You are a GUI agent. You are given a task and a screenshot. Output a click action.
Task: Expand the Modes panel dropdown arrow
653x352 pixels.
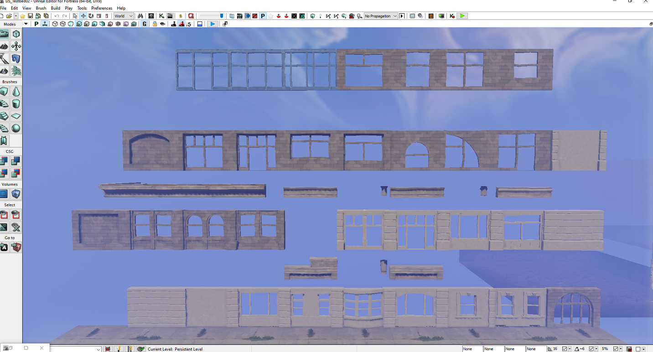pos(26,24)
